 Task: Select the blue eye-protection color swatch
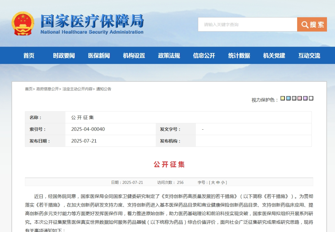288,98
